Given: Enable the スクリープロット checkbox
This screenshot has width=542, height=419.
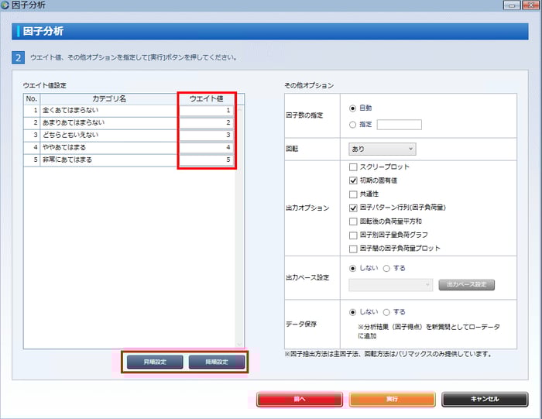Looking at the screenshot, I should pos(353,167).
